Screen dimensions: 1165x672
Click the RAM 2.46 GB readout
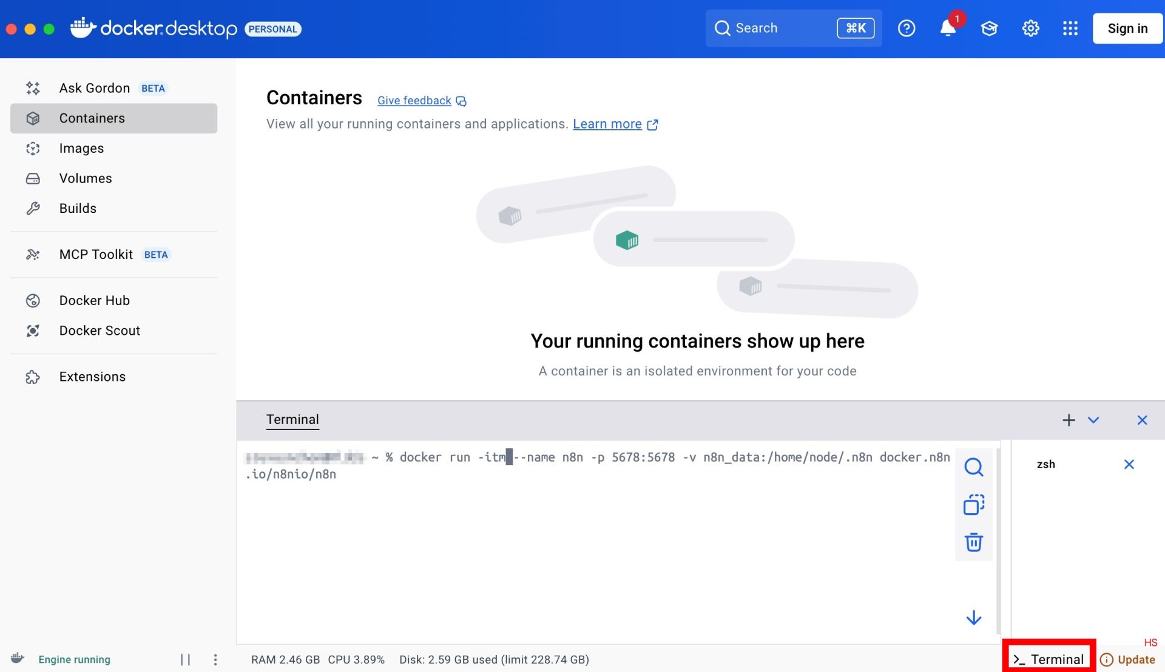[285, 659]
